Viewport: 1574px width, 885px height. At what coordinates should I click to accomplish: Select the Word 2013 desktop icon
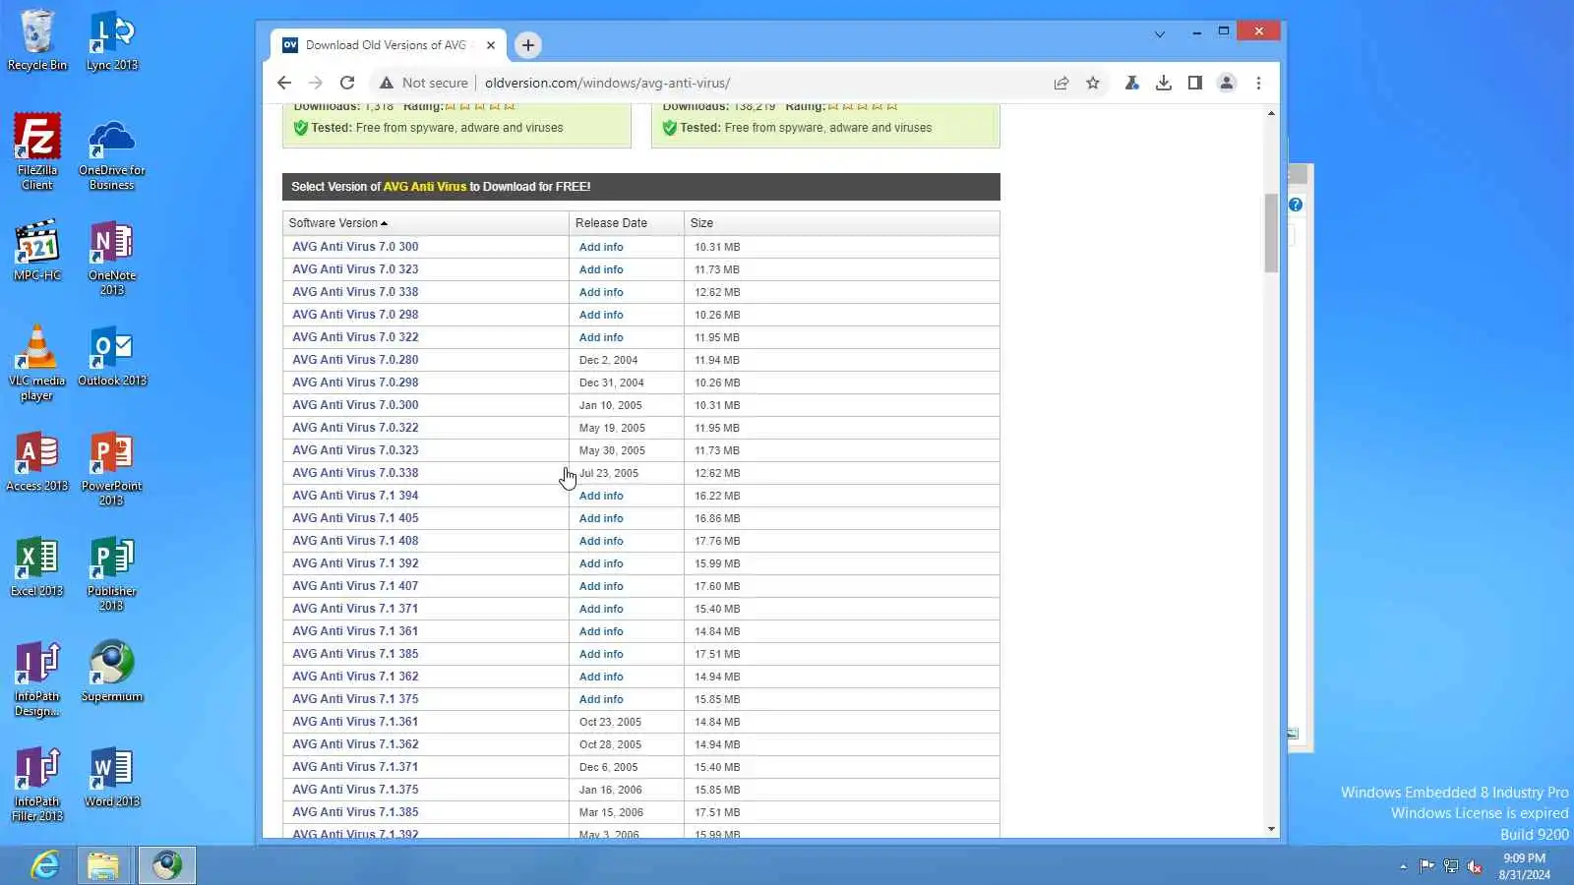point(112,777)
